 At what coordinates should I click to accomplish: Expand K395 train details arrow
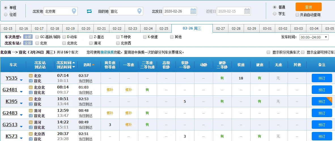click(21, 103)
